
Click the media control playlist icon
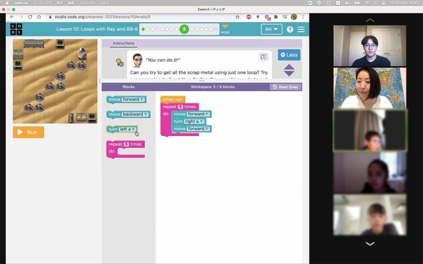tap(285, 16)
